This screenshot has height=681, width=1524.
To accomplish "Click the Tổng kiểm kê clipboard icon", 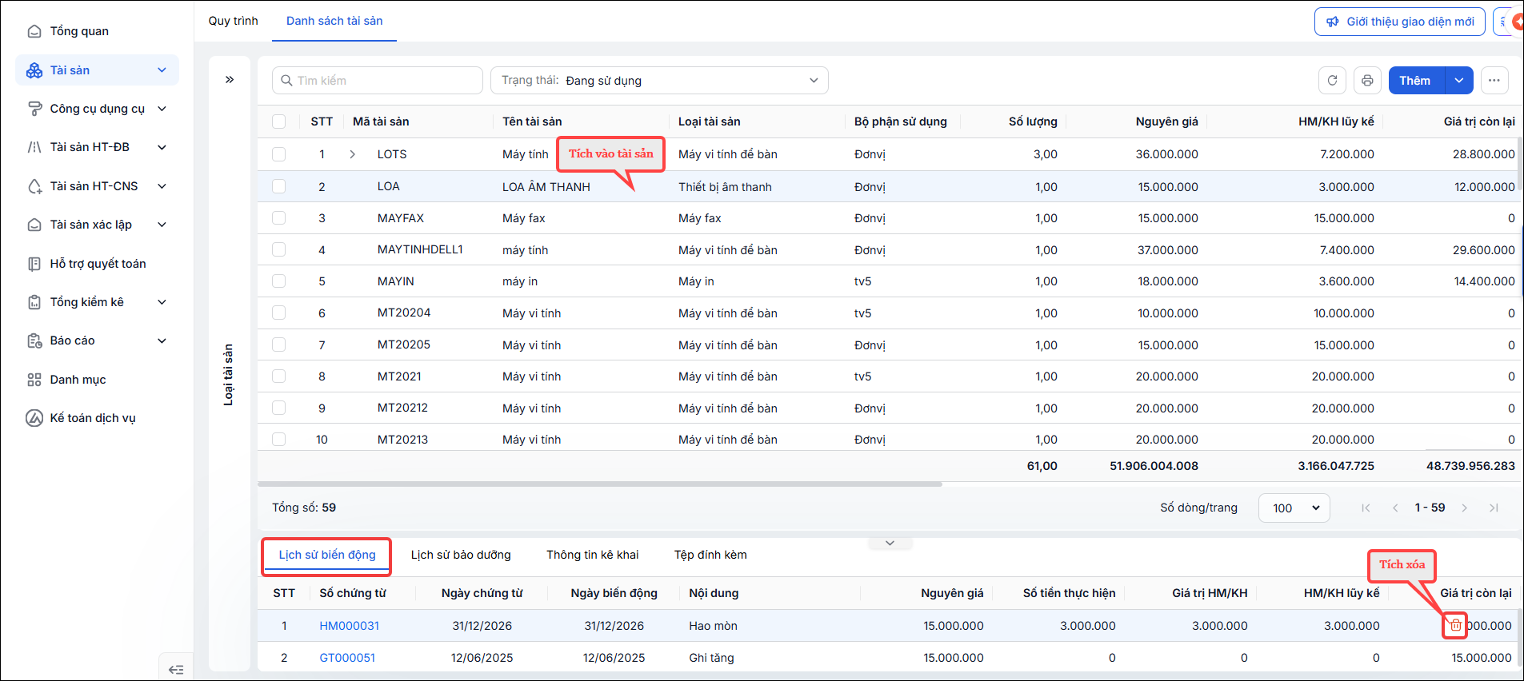I will coord(34,302).
